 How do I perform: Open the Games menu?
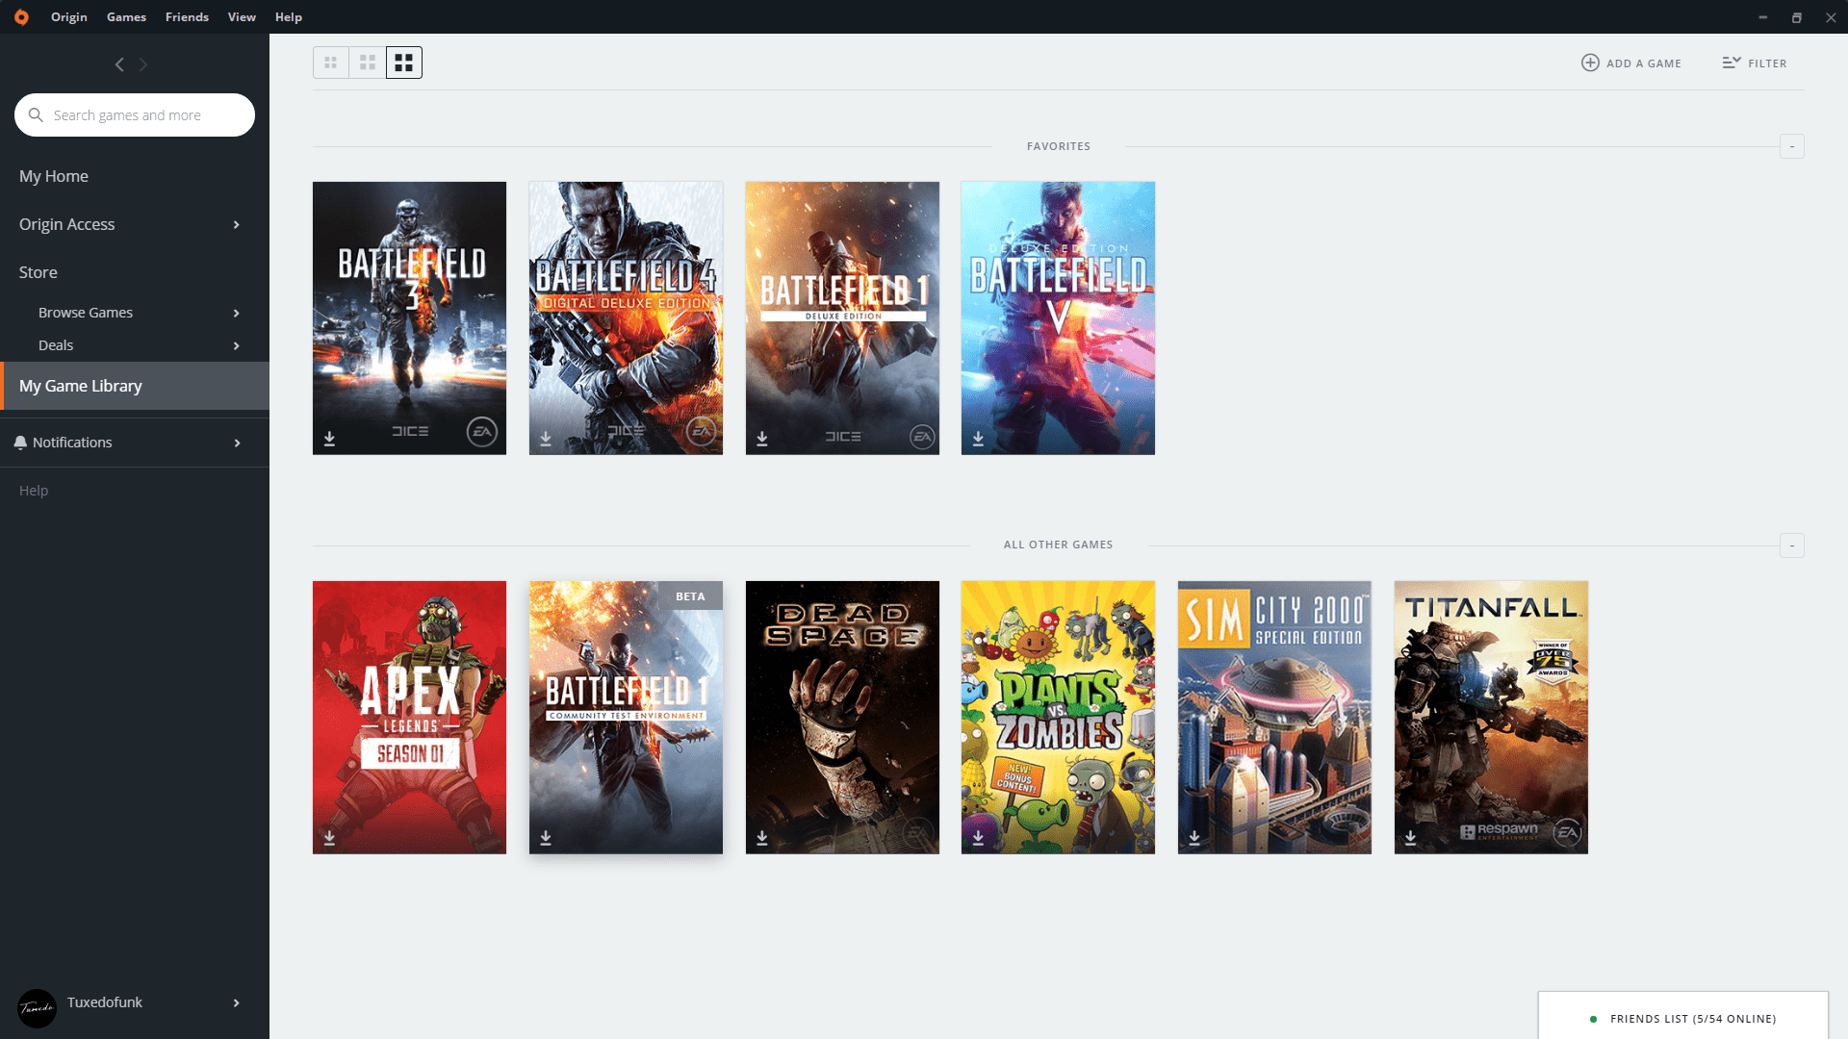click(x=126, y=17)
